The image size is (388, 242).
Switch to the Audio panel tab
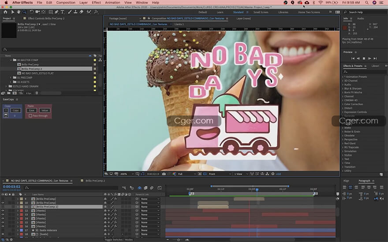361,18
